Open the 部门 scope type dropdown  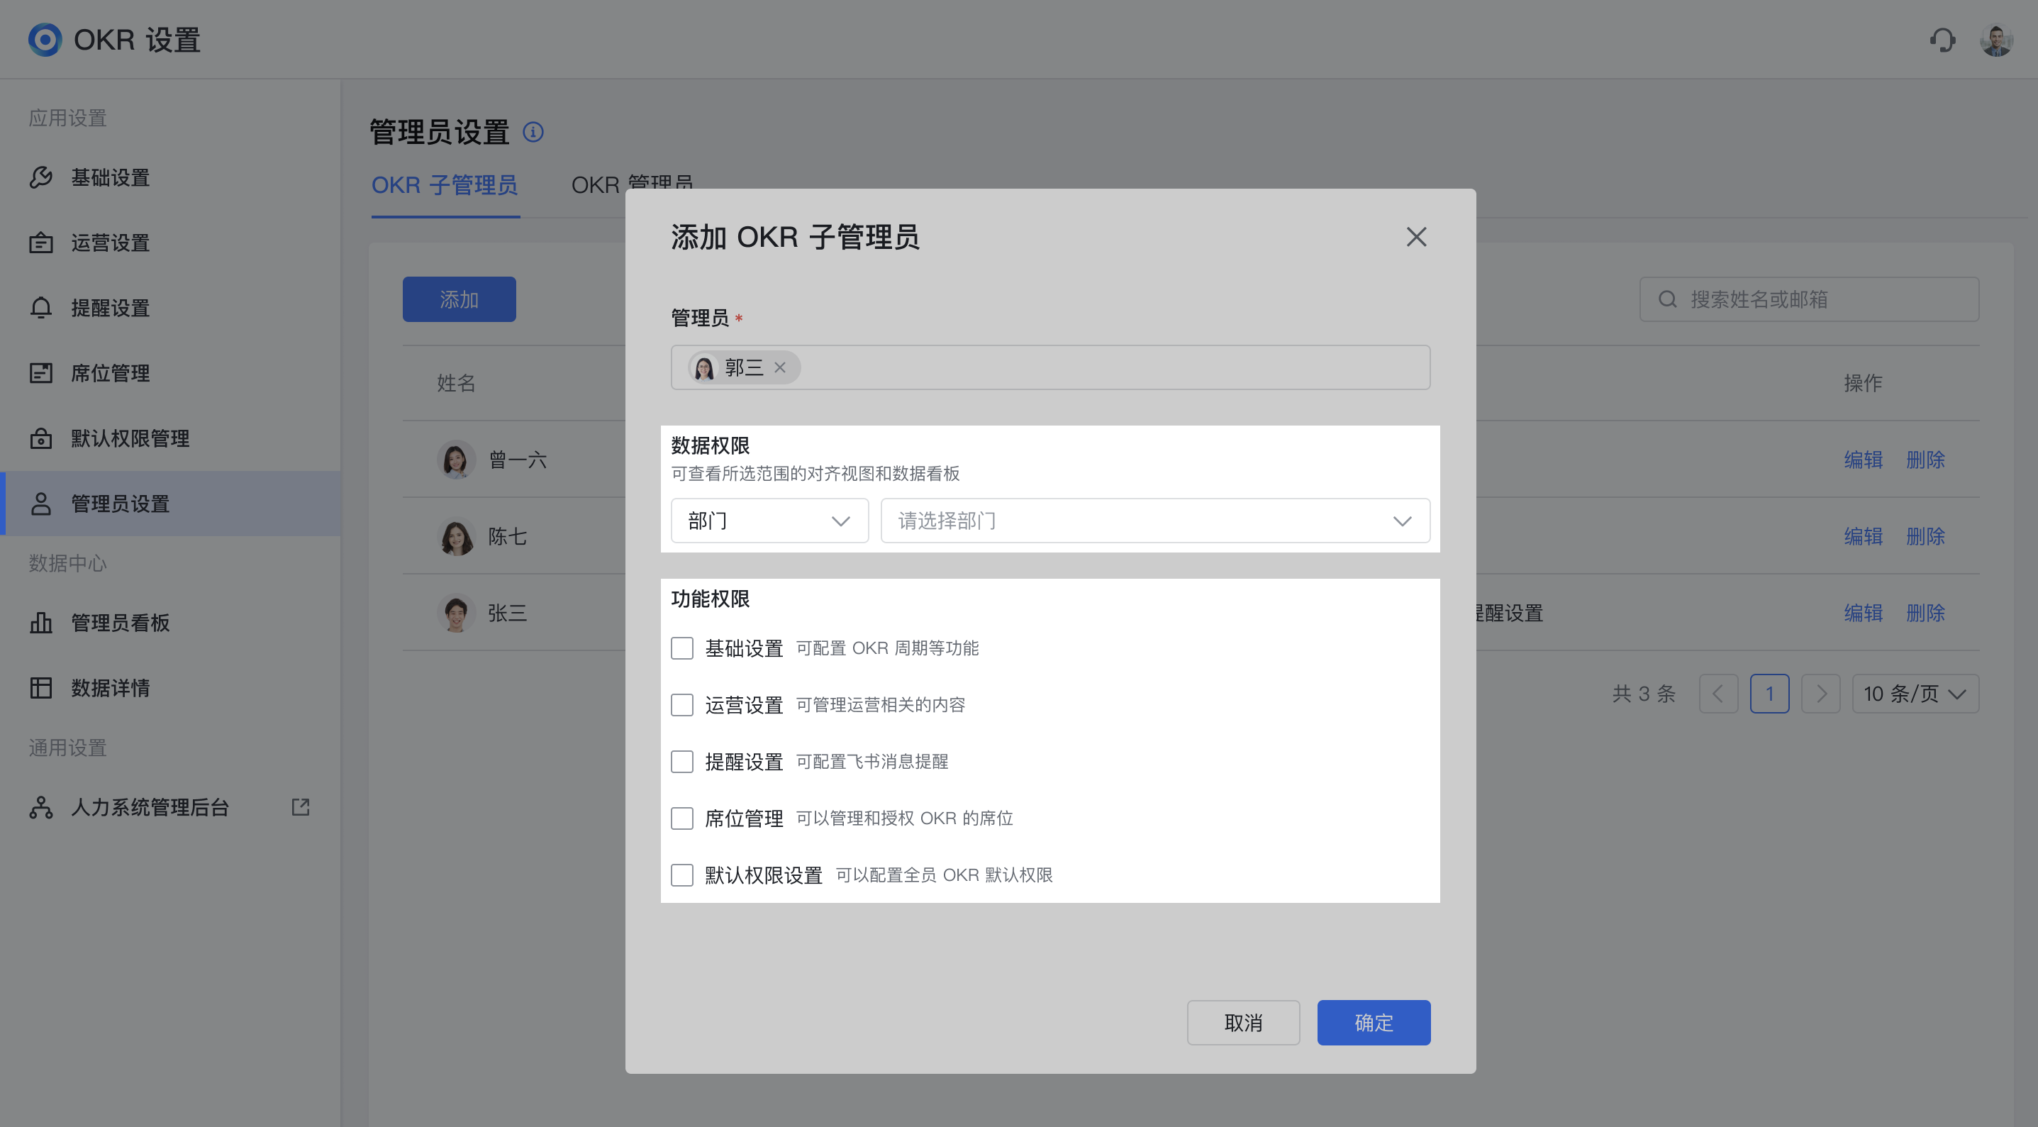click(769, 521)
